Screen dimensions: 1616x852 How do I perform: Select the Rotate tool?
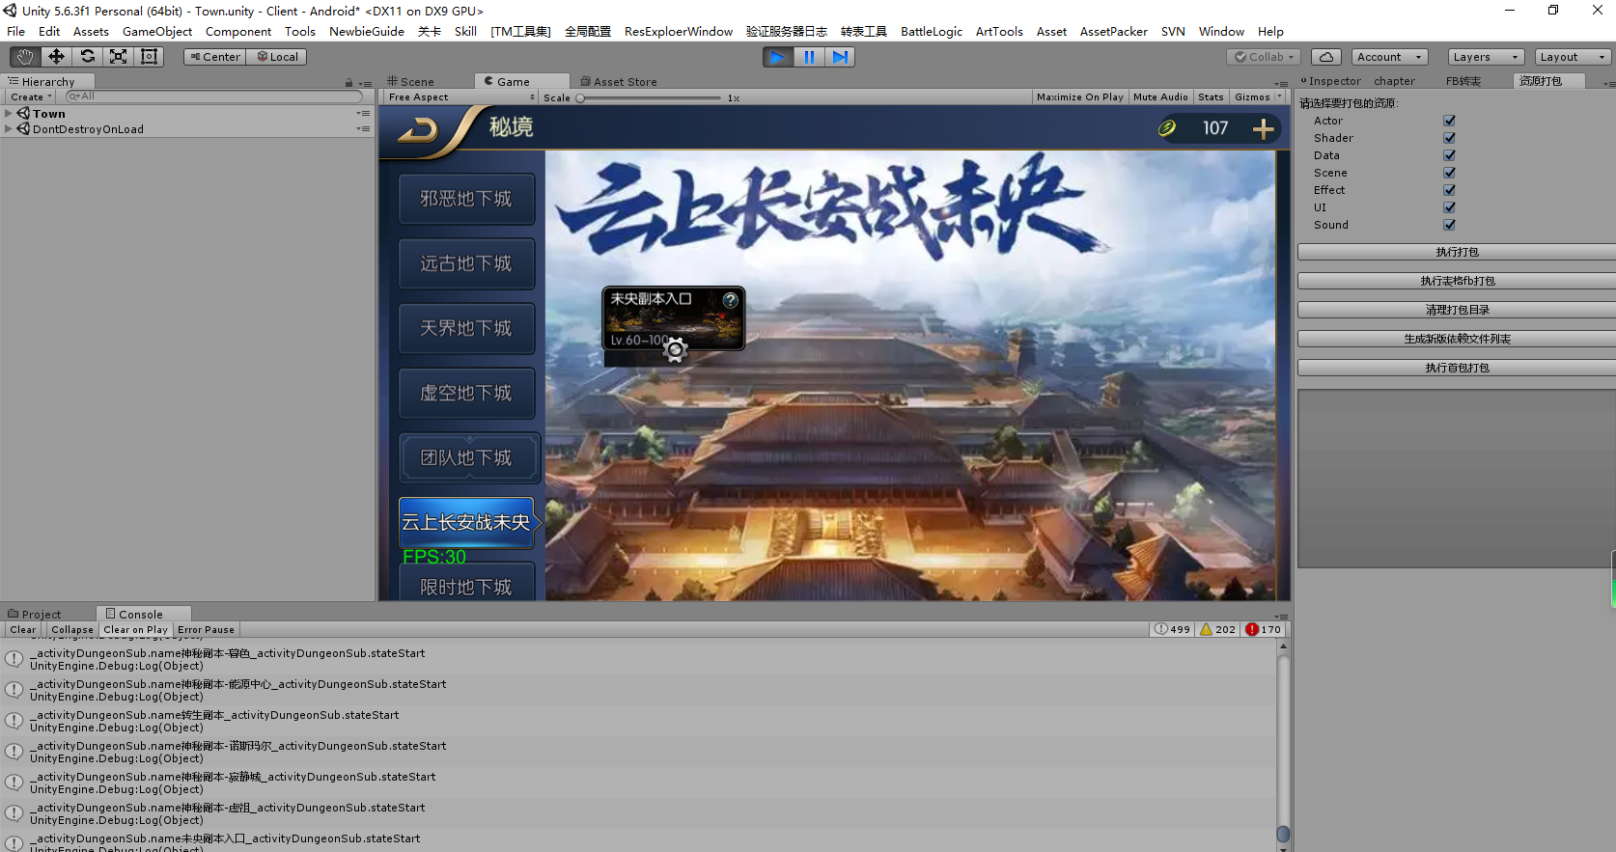[x=87, y=57]
